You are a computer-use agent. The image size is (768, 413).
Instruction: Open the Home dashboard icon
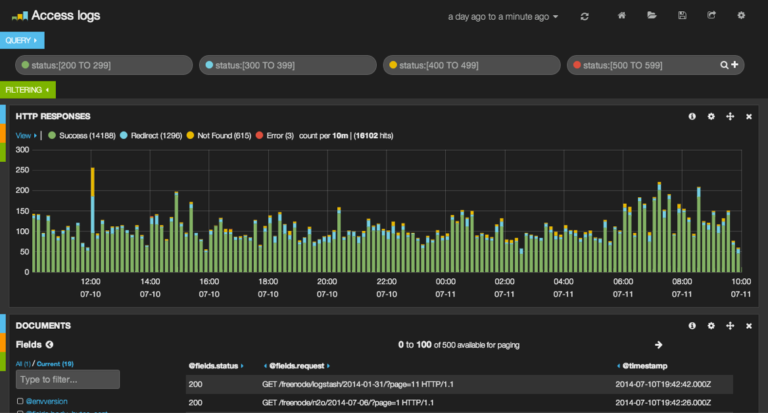621,16
